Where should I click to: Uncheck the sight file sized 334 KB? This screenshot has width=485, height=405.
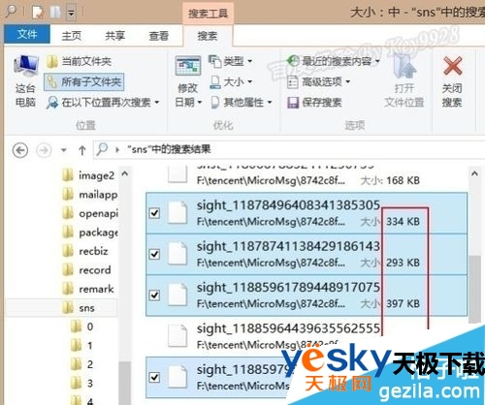tap(154, 213)
